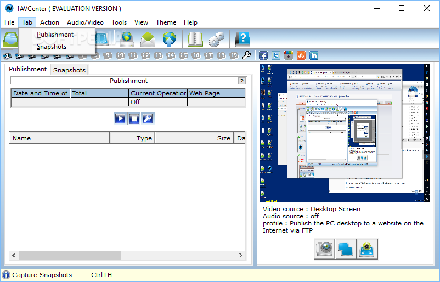Click the horizontal scrollbar thumb

(x=70, y=255)
